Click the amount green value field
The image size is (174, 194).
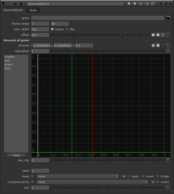click(x=63, y=46)
